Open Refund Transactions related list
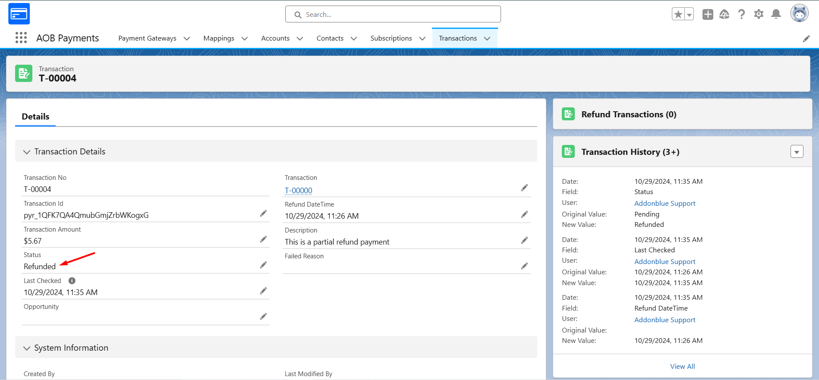This screenshot has width=819, height=380. [x=629, y=114]
